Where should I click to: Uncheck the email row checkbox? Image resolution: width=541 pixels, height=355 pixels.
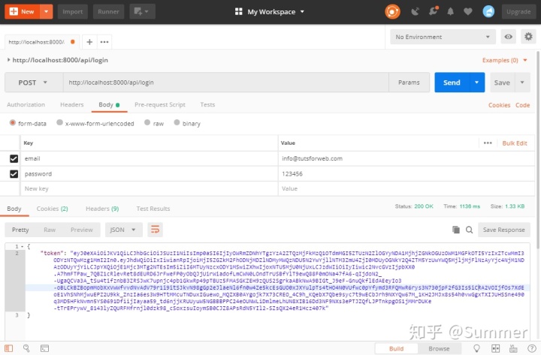14,158
